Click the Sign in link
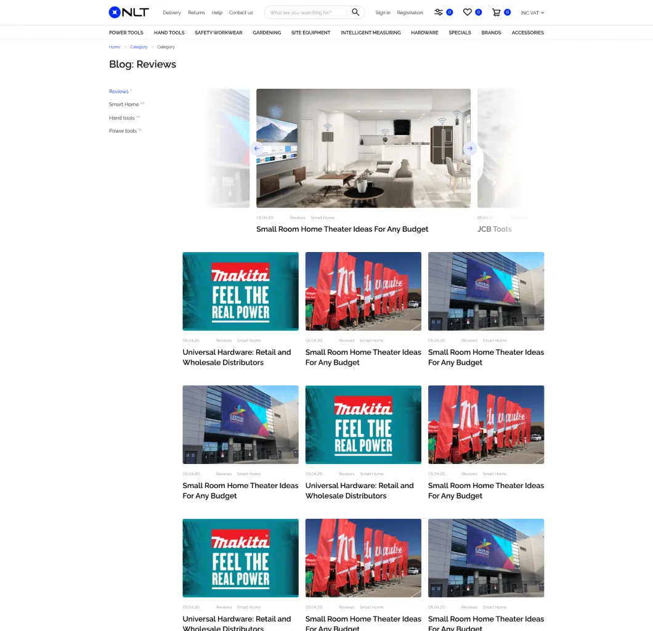 [383, 13]
